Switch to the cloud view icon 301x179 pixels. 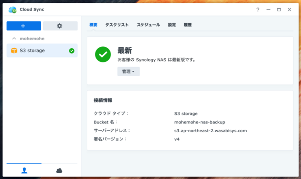coord(59,170)
